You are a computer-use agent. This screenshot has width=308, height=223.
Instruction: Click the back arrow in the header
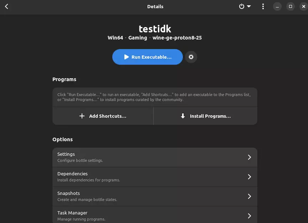(x=6, y=6)
